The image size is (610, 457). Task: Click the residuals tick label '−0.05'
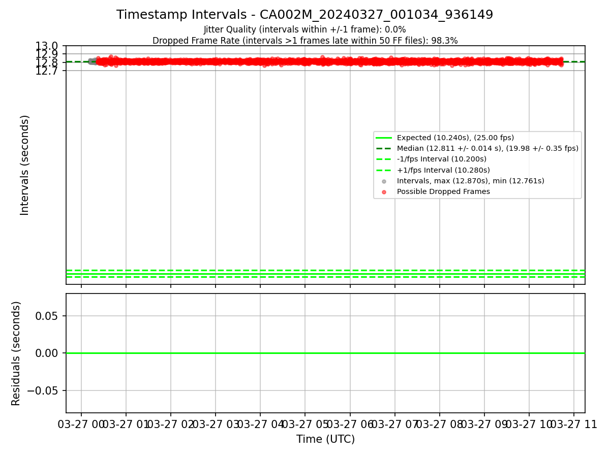click(44, 390)
